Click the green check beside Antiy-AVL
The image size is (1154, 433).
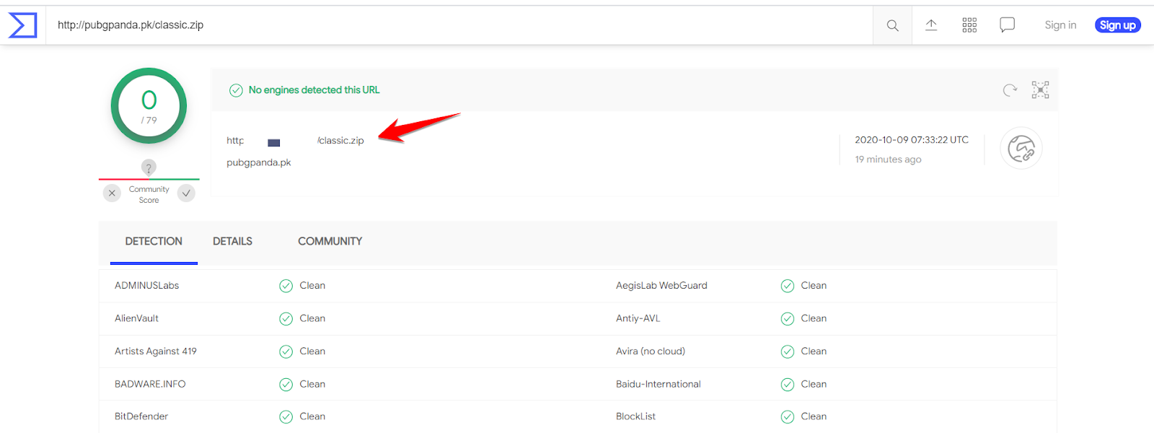(788, 318)
